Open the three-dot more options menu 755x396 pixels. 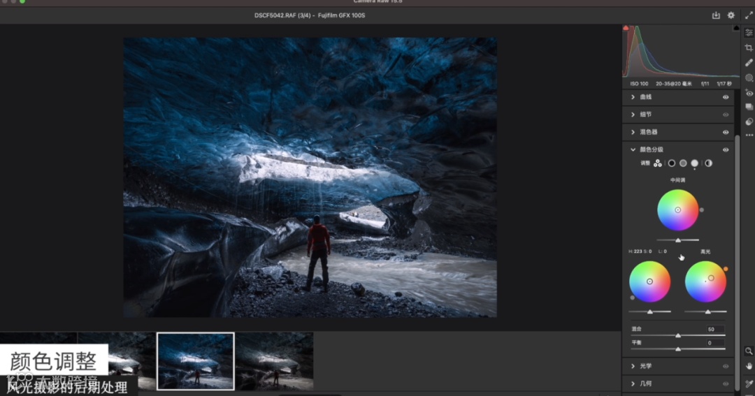[749, 135]
